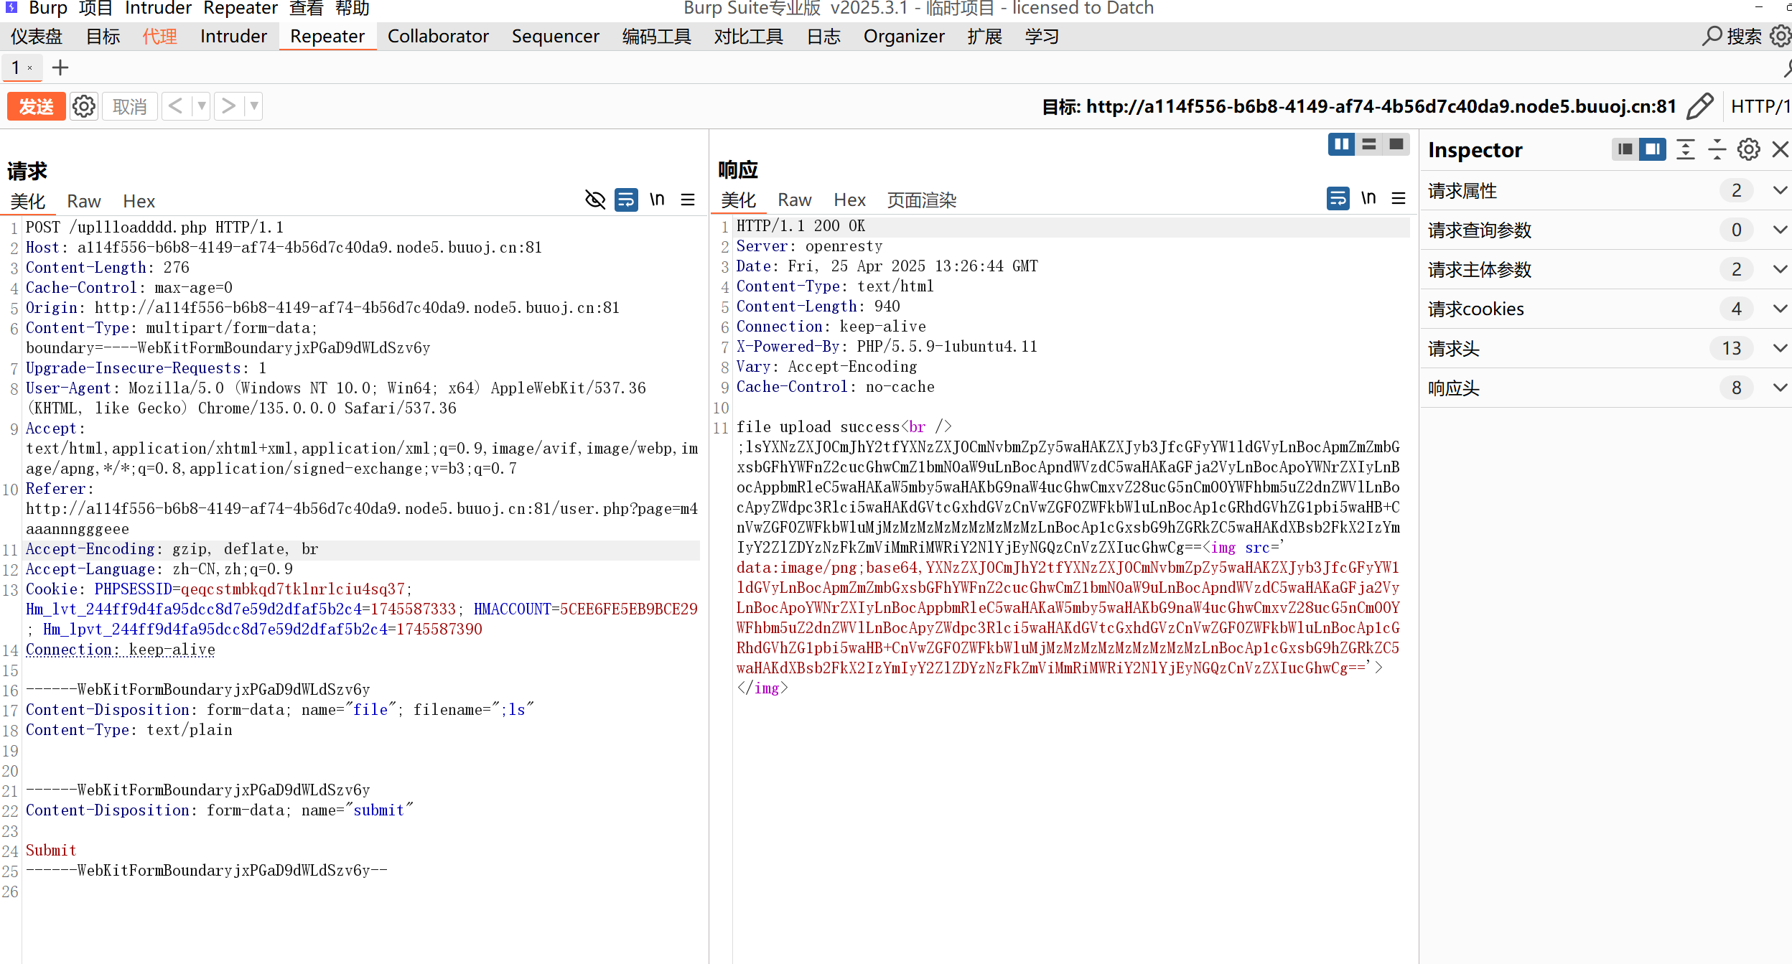Click the search magnifier icon

pyautogui.click(x=1712, y=36)
